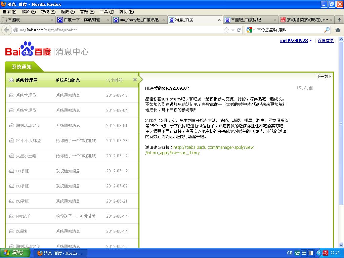Delete the selected message with X icon
This screenshot has height=258, width=344.
(135, 80)
